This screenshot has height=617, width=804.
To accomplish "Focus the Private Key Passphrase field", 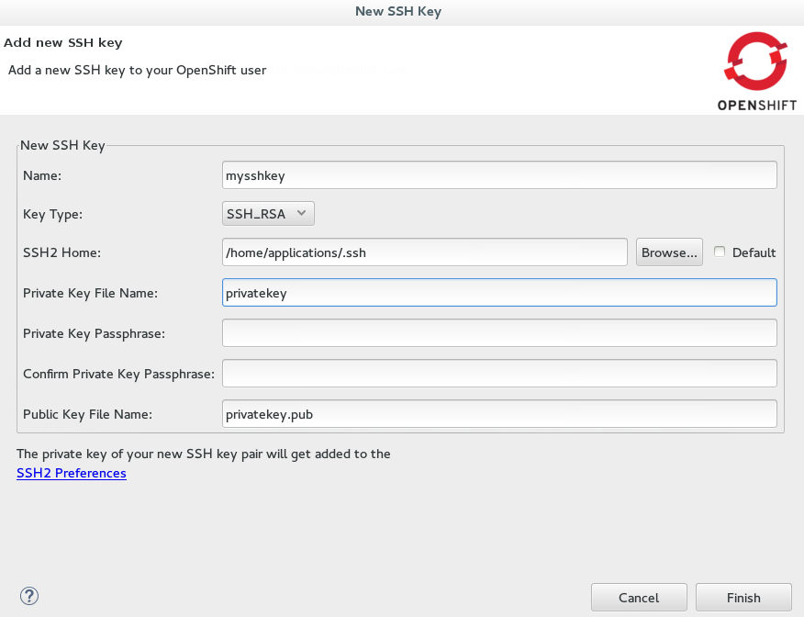I will tap(499, 333).
